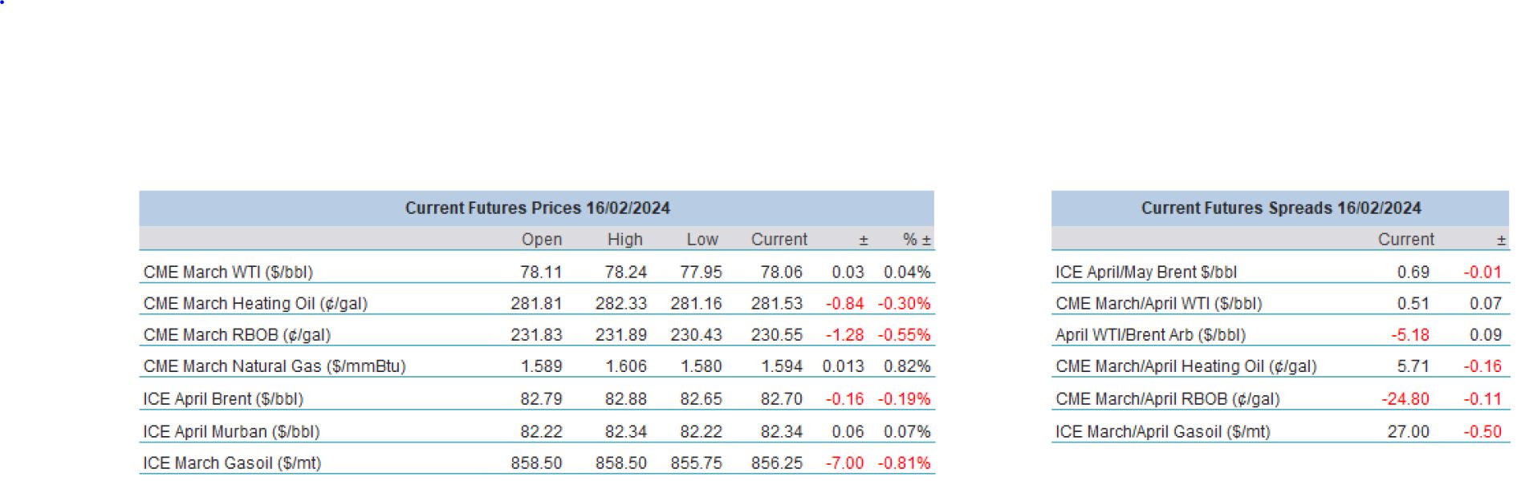Select CME March Natural Gas row label

click(x=275, y=366)
